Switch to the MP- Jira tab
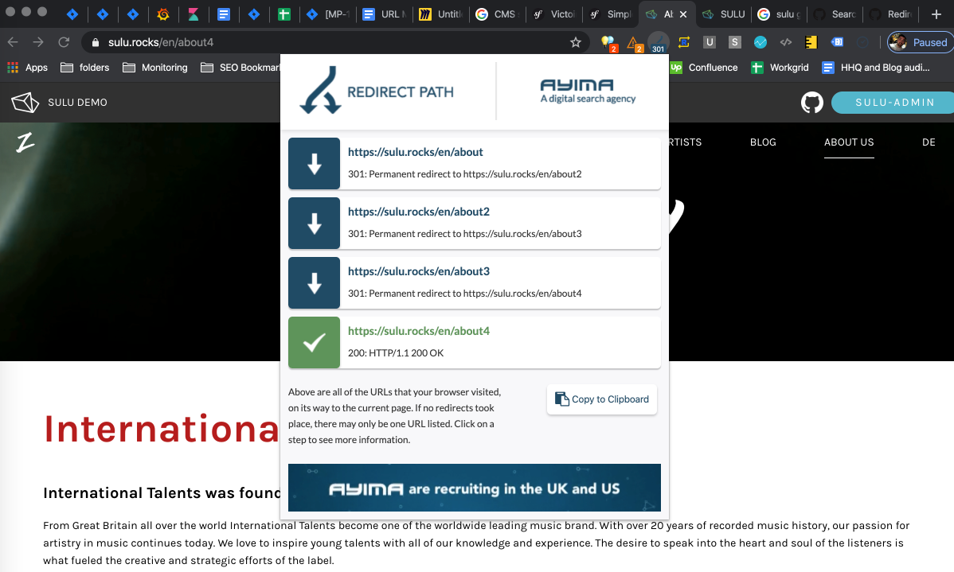The height and width of the screenshot is (572, 954). coord(328,14)
